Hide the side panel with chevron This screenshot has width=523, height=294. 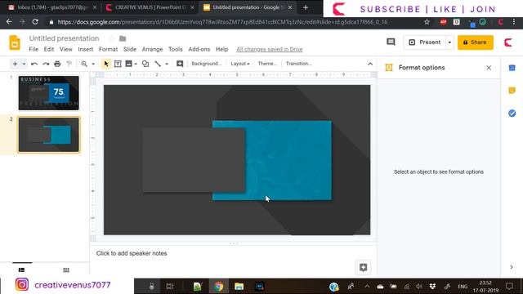512,267
